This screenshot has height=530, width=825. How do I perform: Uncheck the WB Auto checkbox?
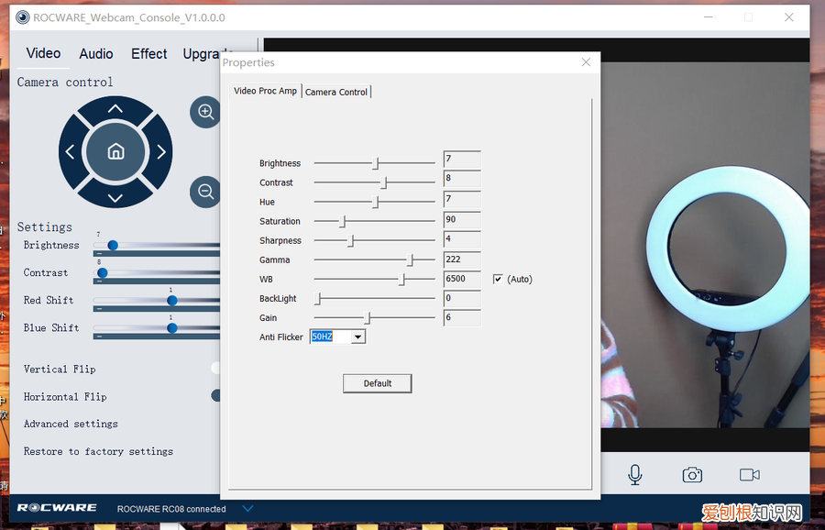[498, 279]
